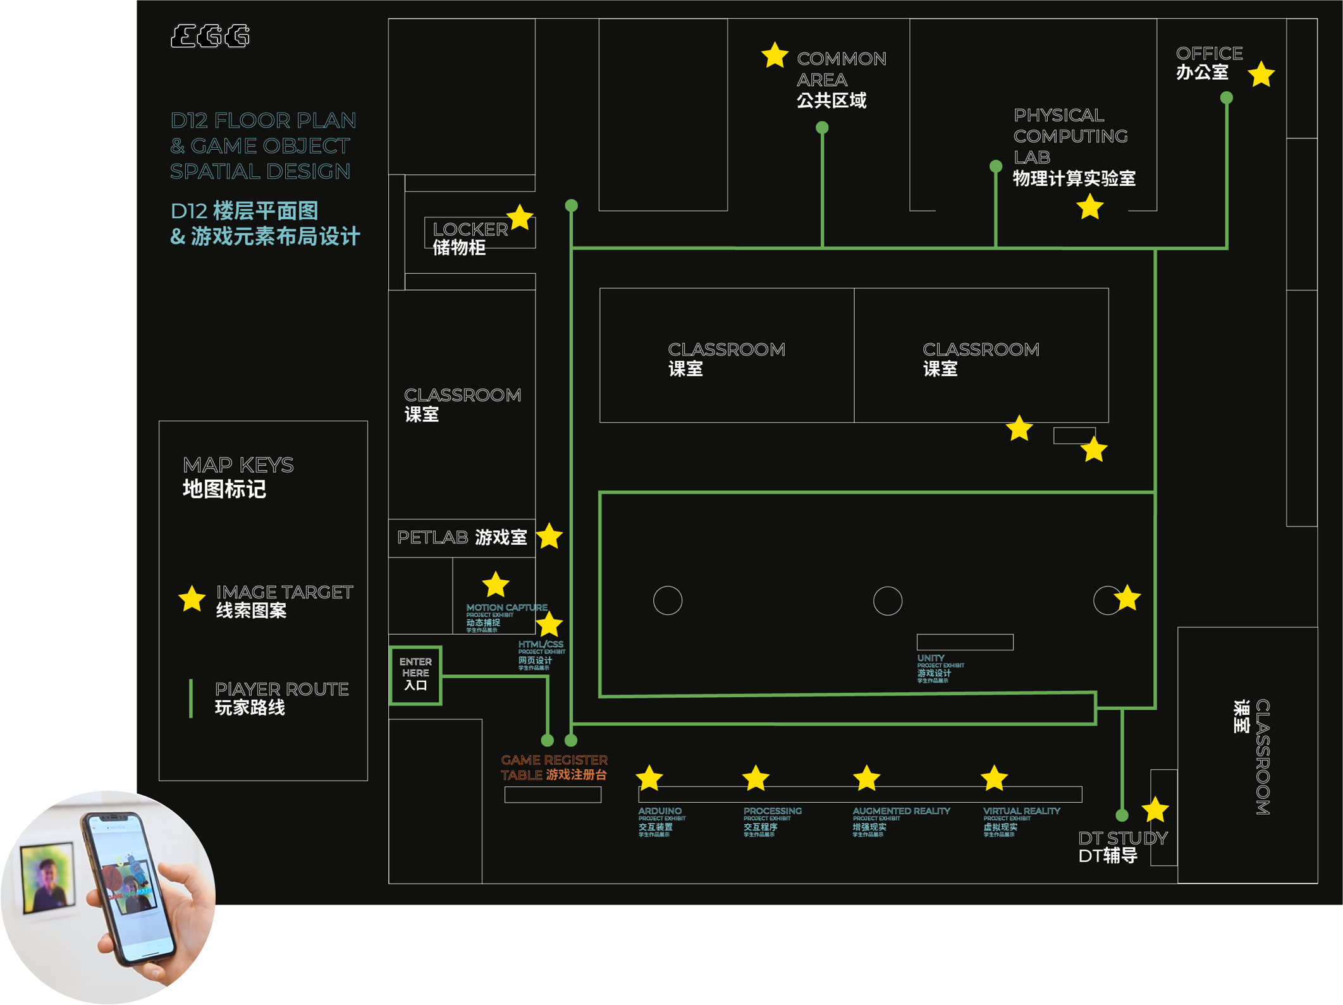Open the circular phone photo thumbnail

108,898
